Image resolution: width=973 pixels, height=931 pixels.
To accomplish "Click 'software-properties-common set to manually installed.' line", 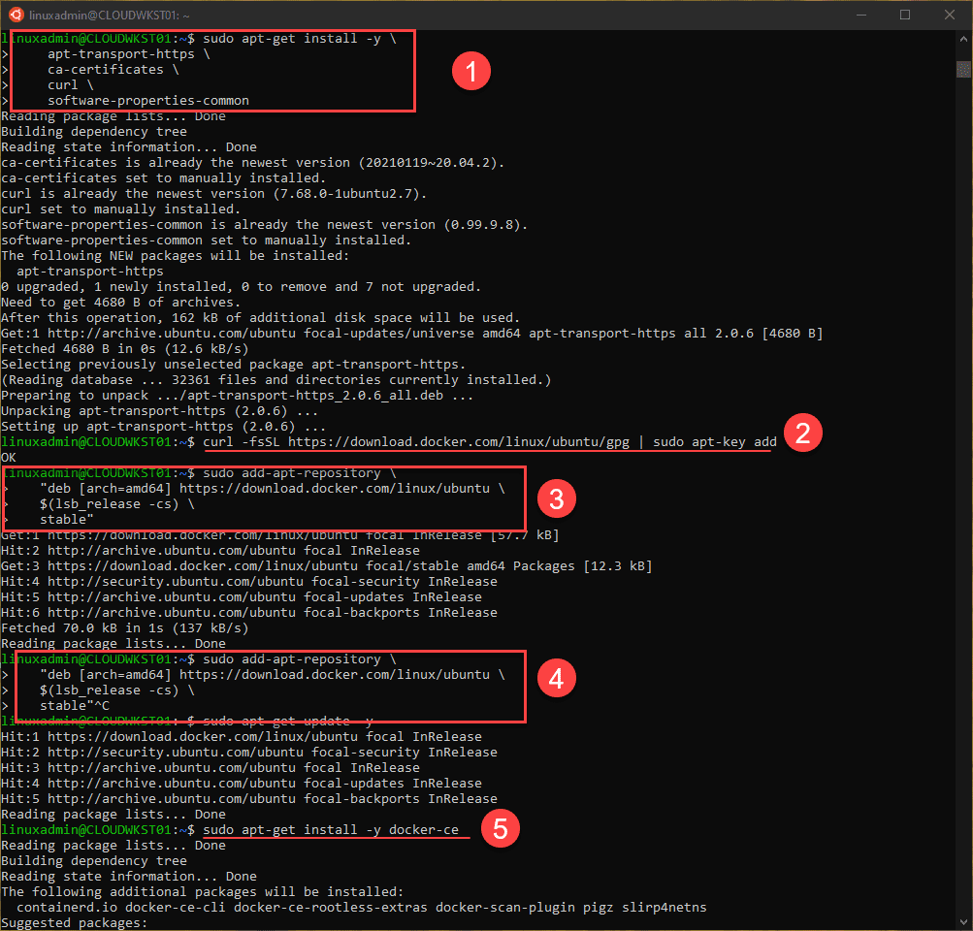I will click(206, 241).
